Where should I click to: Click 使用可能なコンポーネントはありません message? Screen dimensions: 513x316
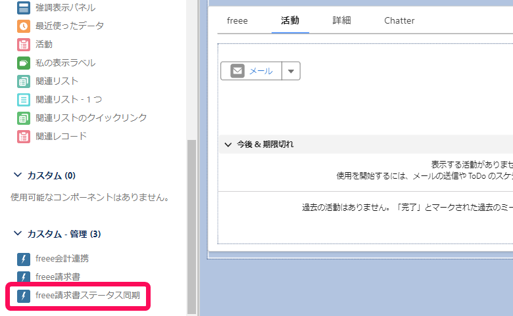coord(90,197)
